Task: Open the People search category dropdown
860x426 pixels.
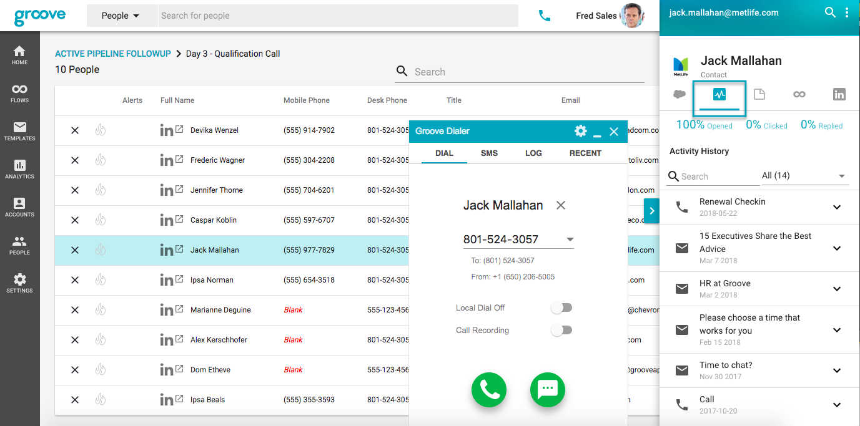Action: coord(121,16)
